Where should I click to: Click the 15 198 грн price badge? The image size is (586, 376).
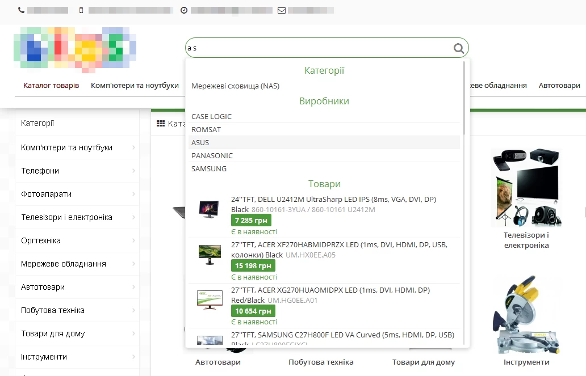(253, 266)
